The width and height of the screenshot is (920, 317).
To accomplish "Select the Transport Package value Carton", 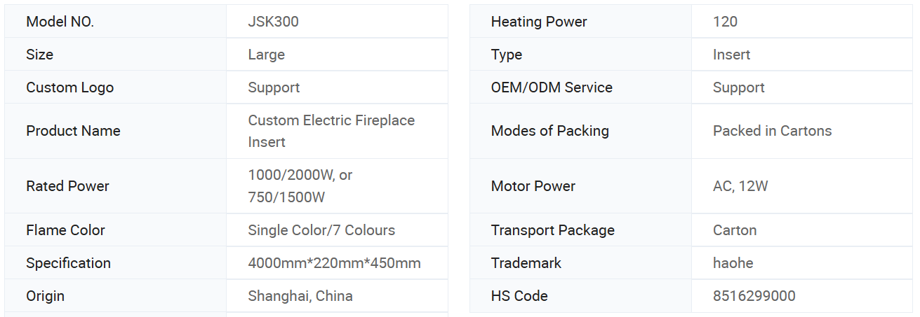I will (734, 230).
